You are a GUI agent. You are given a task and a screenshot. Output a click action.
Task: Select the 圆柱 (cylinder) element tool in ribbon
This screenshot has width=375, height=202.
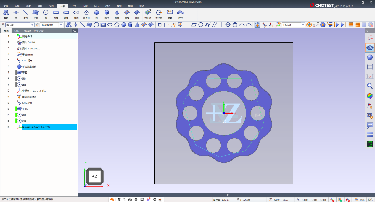(107, 14)
